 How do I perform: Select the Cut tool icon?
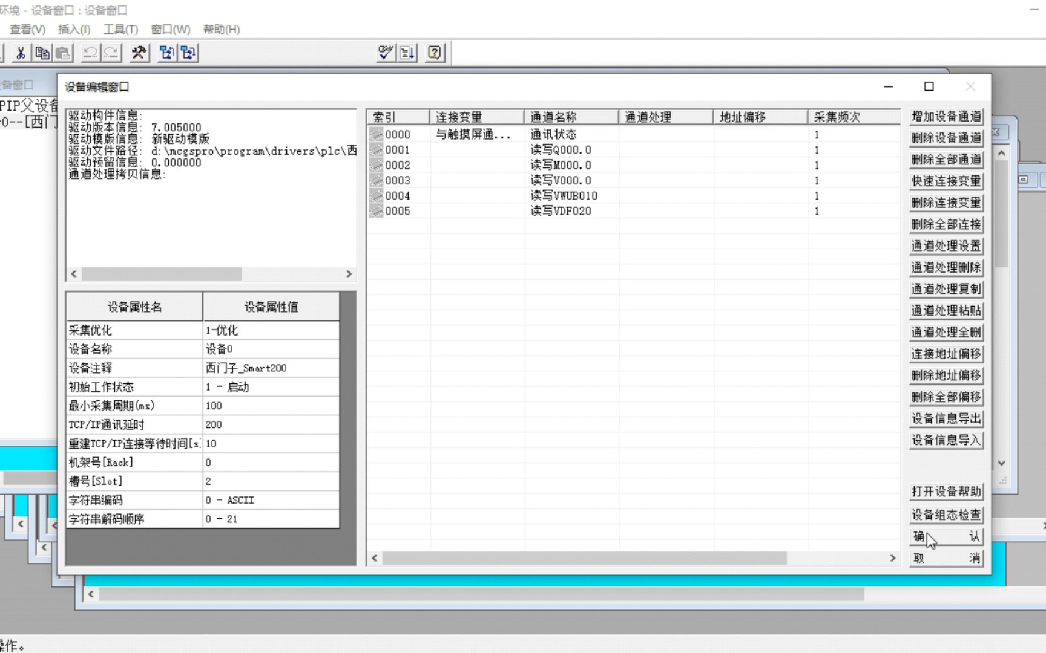tap(20, 53)
